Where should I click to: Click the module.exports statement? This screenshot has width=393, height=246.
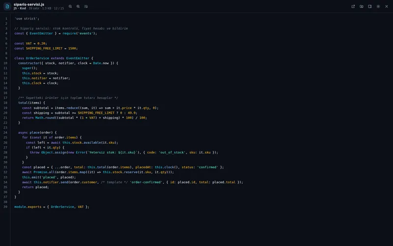point(52,207)
